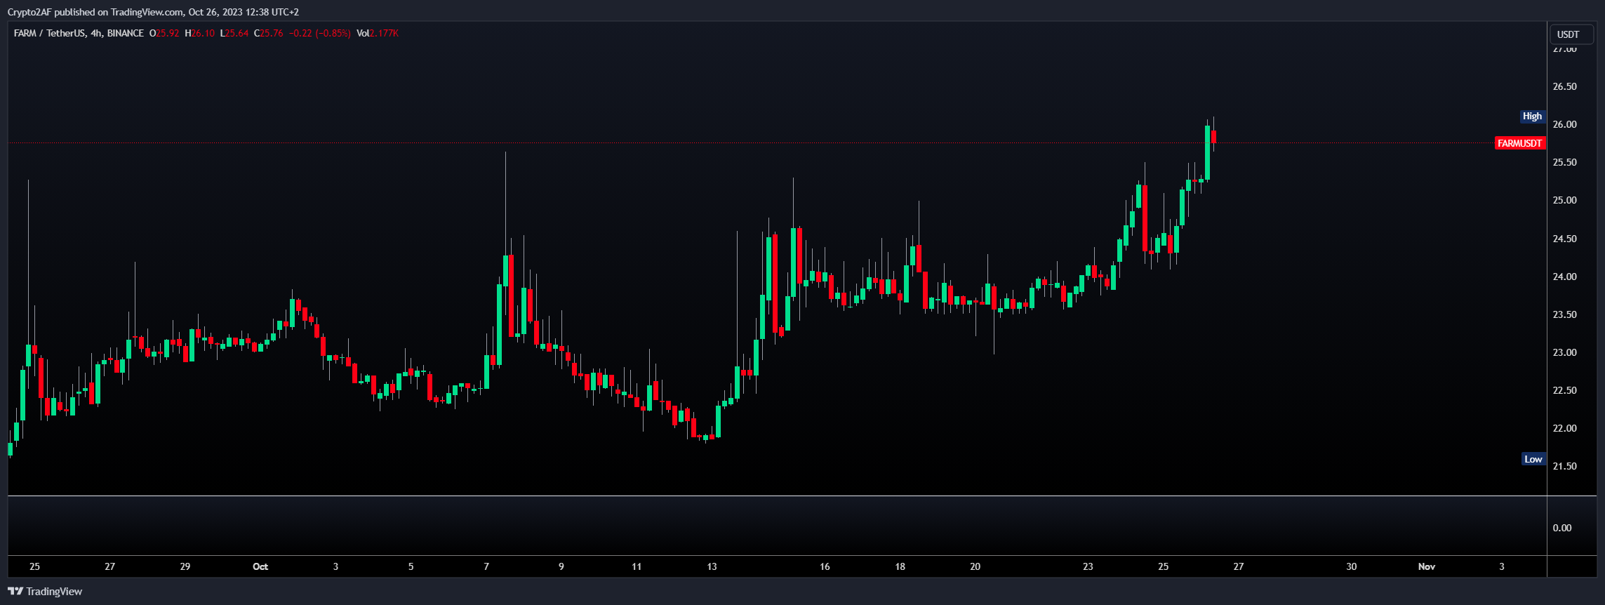This screenshot has width=1605, height=605.
Task: Select the high value 26.10
Action: point(203,33)
